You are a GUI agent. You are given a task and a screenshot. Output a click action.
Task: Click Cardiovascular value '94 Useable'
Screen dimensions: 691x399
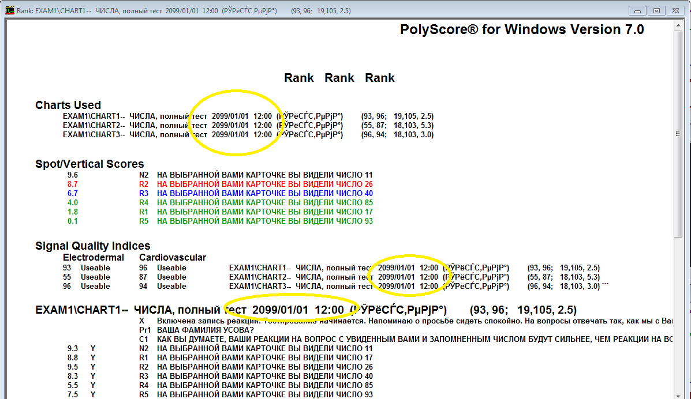(163, 286)
